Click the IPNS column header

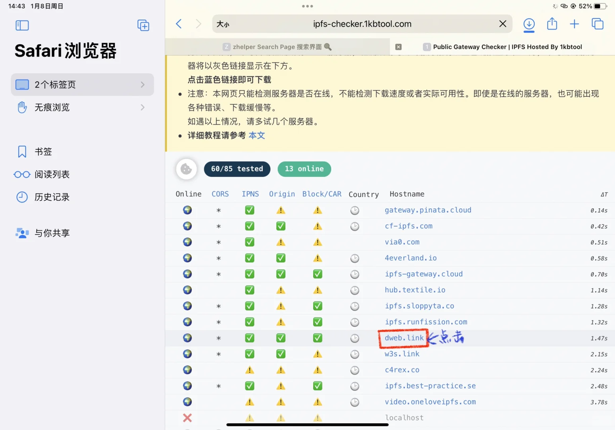click(250, 194)
